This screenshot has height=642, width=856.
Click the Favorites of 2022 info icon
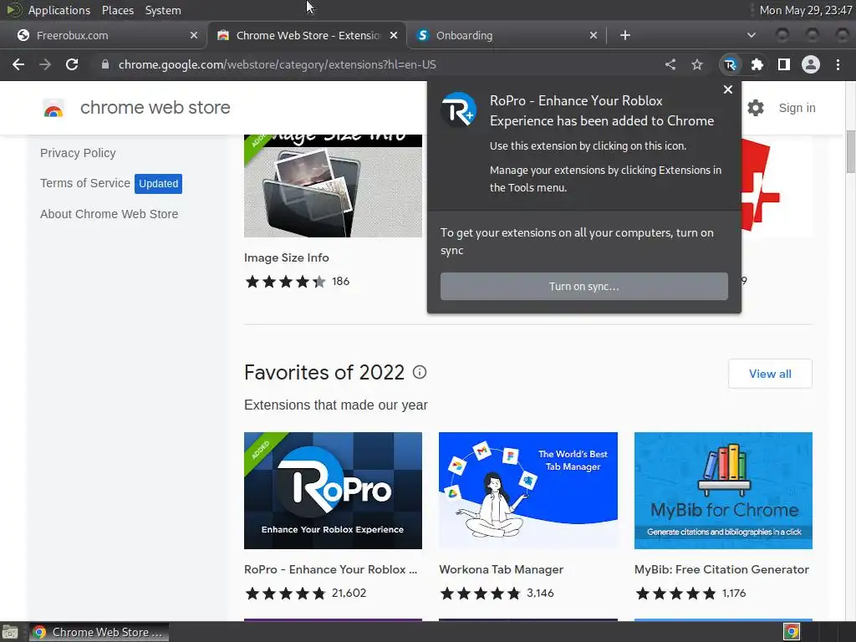tap(420, 372)
